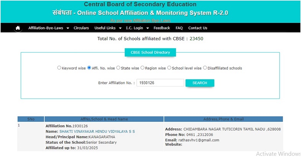Screen dimensions: 301x159
Task: Select Region wise search option
Action: [142, 68]
